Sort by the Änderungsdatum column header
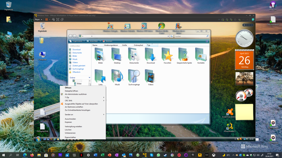 pos(112,45)
